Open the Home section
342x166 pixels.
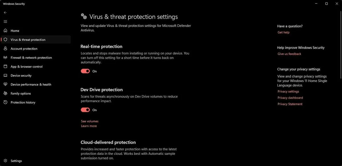[x=15, y=31]
